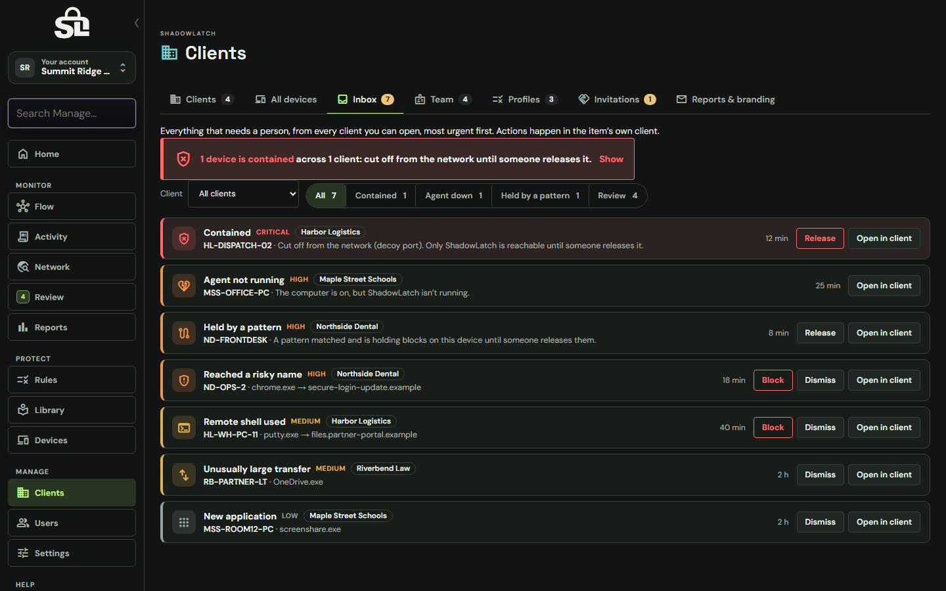Open the Library page
This screenshot has height=591, width=946.
[x=72, y=410]
